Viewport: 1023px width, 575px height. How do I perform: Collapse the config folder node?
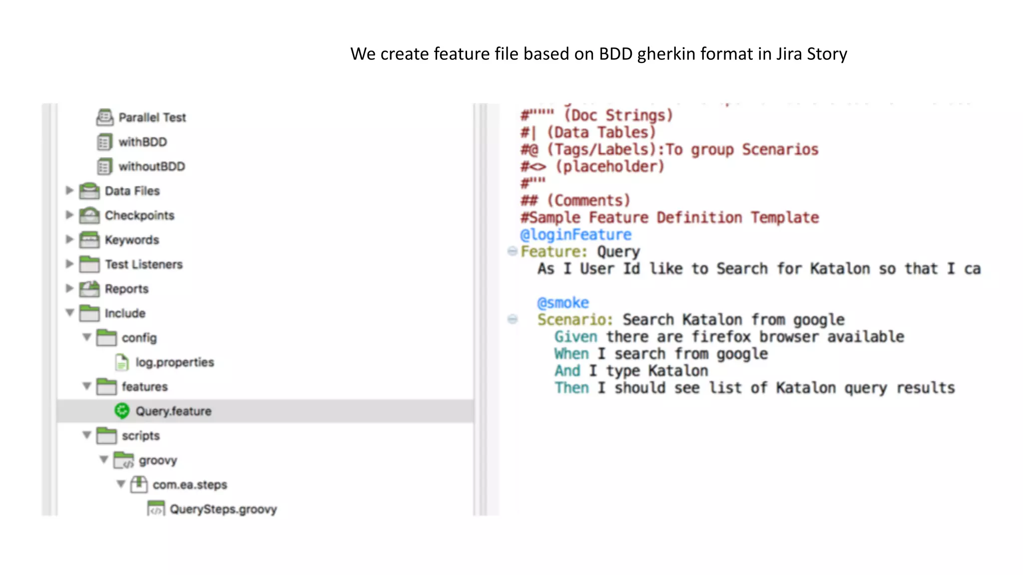(x=87, y=337)
